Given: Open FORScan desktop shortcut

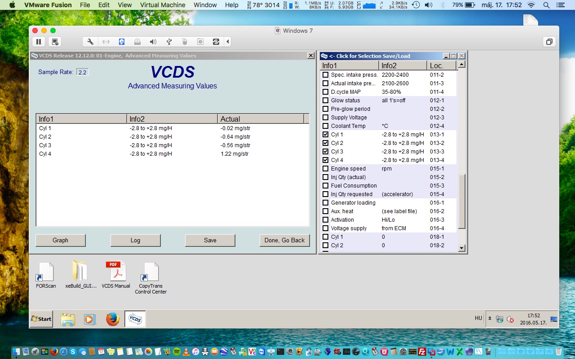Looking at the screenshot, I should 46,275.
